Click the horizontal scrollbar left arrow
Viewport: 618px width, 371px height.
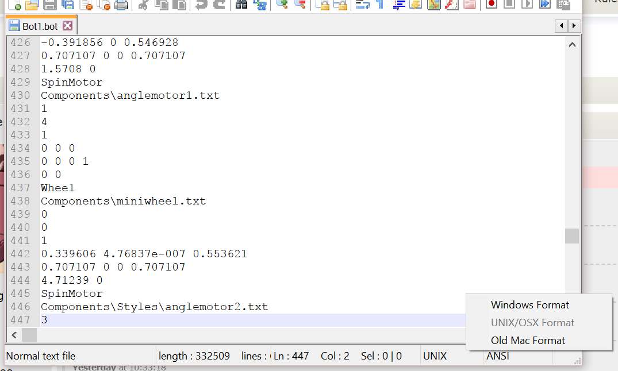coord(13,334)
